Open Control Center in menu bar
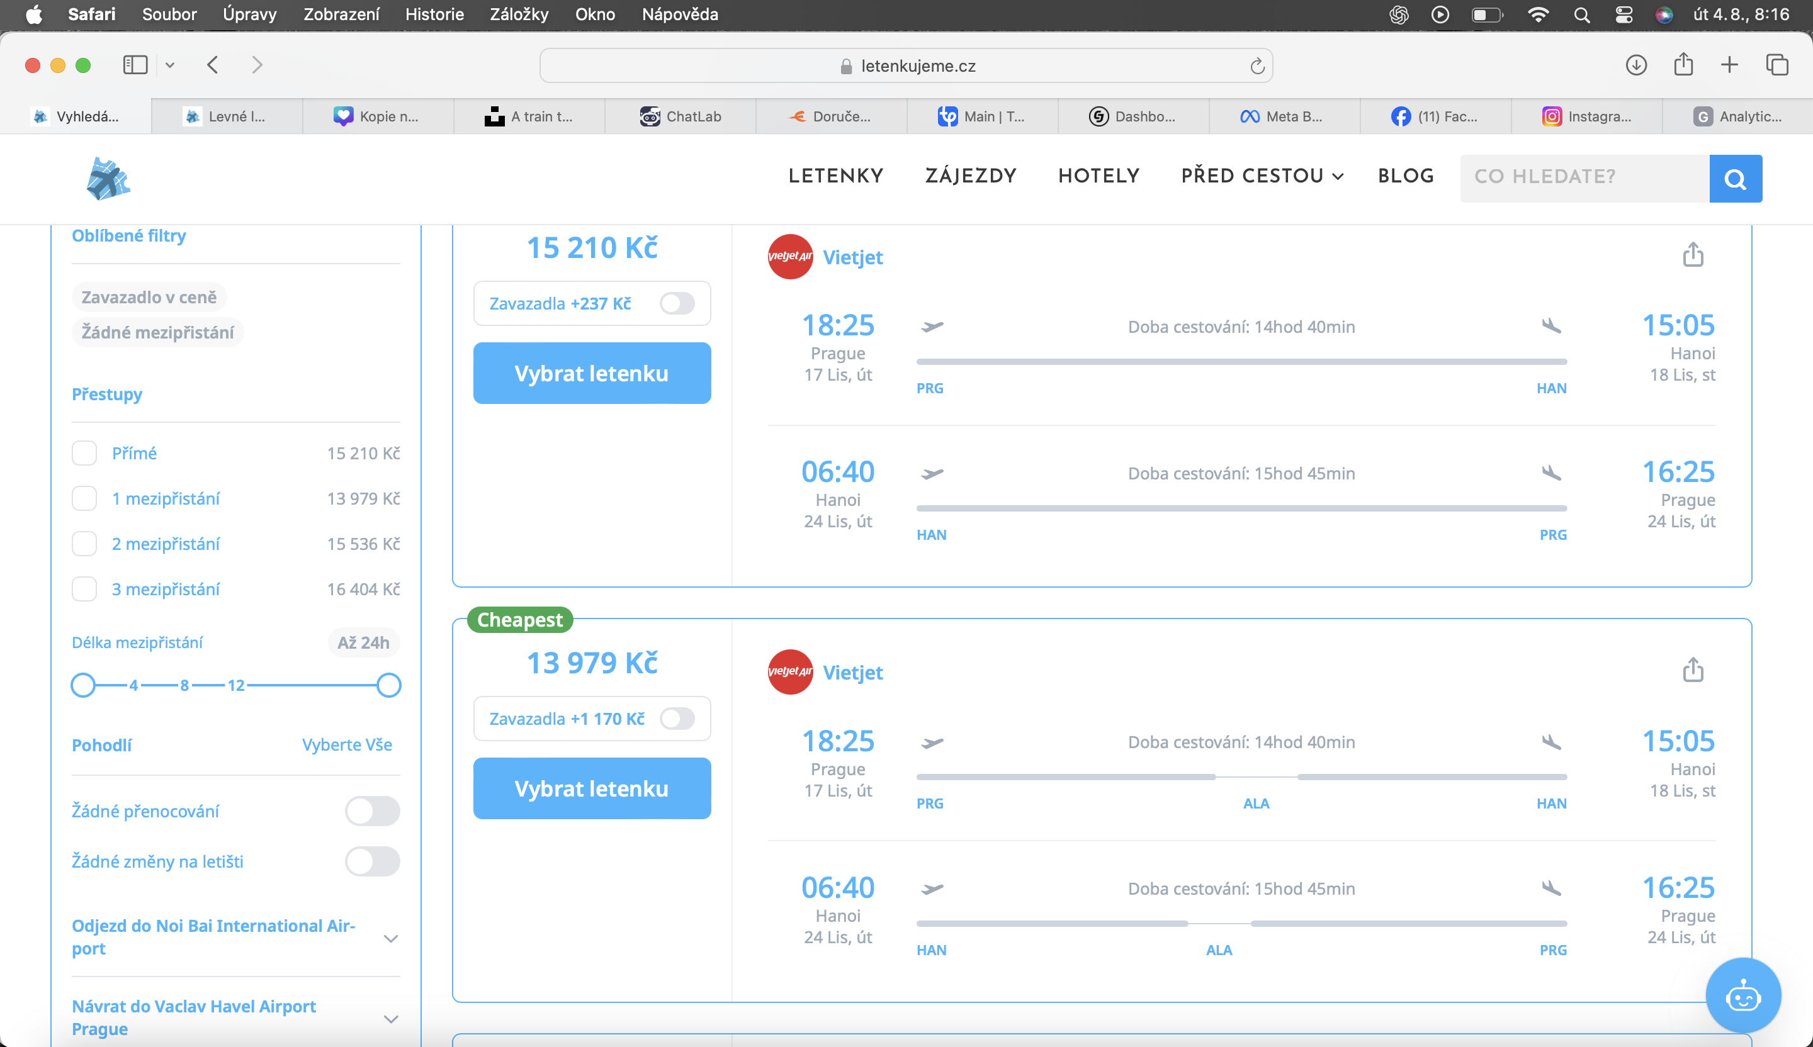The image size is (1813, 1047). pos(1624,15)
